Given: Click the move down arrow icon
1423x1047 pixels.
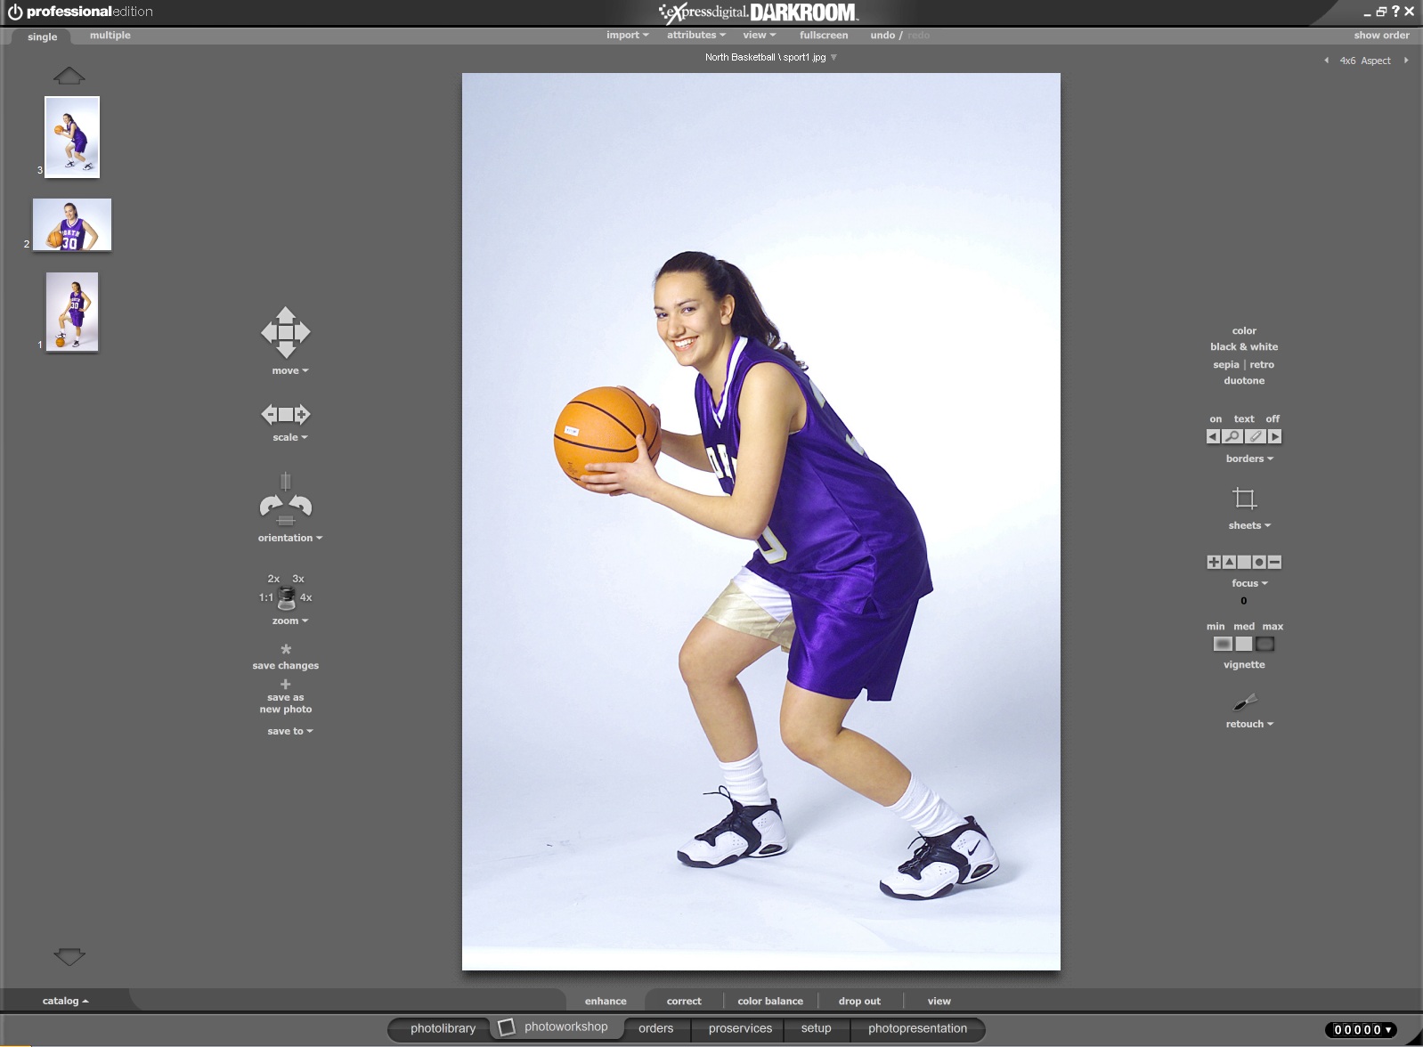Looking at the screenshot, I should pyautogui.click(x=286, y=352).
